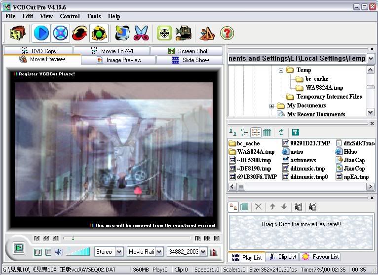Step back one frame button
Viewport: 378px width, 275px height.
coord(55,239)
